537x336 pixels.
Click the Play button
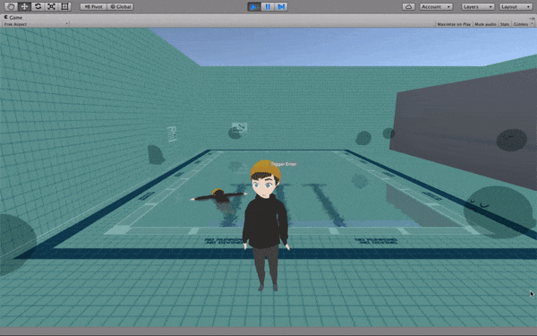pos(254,6)
